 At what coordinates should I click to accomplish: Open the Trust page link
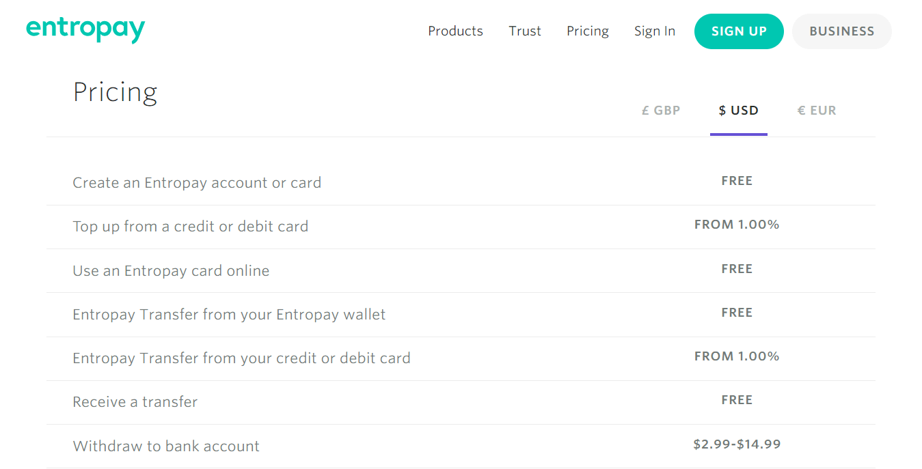(525, 31)
